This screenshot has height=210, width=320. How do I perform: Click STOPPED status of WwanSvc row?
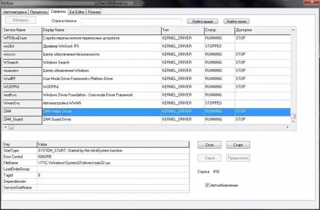click(213, 103)
